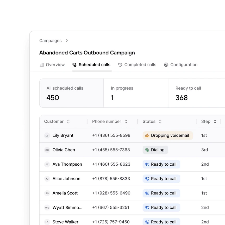Go to the Configuration tab
Screen dimensions: 225x225
(181, 65)
